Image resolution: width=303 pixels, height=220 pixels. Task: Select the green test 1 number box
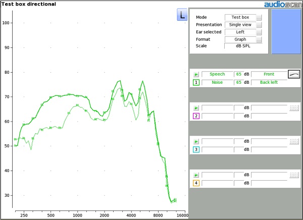196,82
